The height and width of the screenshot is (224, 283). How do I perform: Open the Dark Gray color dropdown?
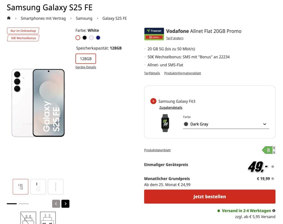[226, 124]
